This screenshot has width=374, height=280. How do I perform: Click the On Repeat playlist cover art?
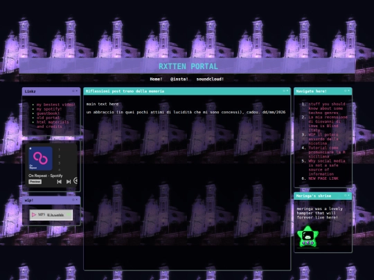click(x=40, y=158)
